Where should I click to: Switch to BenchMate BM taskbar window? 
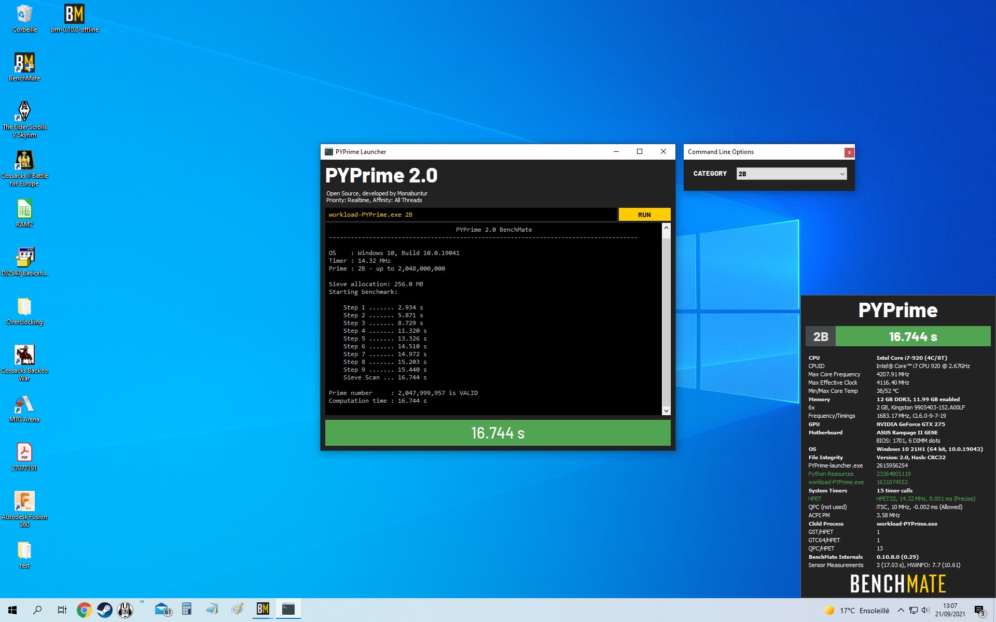pos(263,609)
